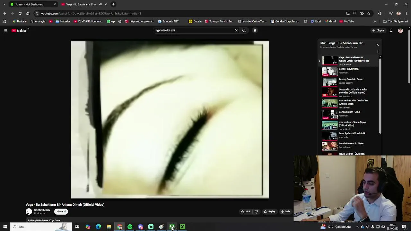The image size is (411, 231).
Task: Open the Xbox app from the taskbar
Action: click(x=172, y=227)
